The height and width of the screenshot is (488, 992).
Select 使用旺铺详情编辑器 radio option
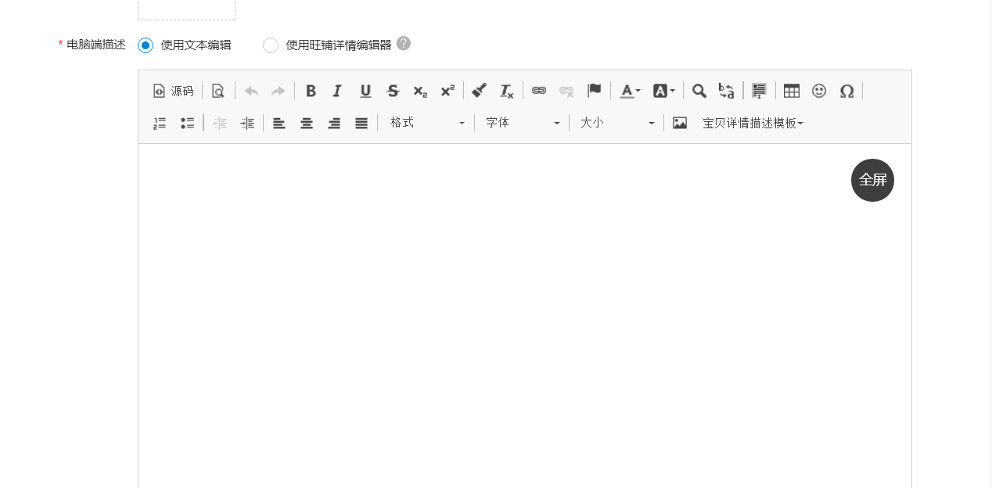coord(271,45)
